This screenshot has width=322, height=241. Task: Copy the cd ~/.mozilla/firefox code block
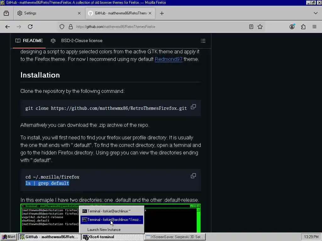point(193,176)
